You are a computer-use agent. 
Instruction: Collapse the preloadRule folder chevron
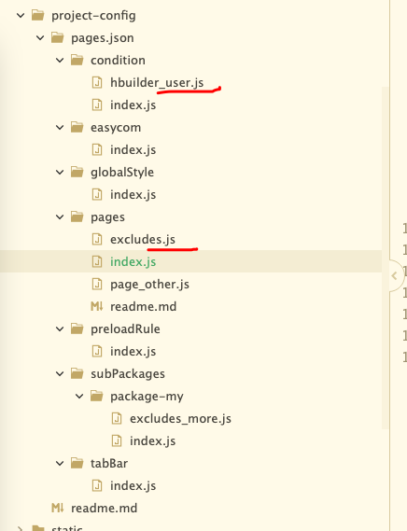pos(60,328)
